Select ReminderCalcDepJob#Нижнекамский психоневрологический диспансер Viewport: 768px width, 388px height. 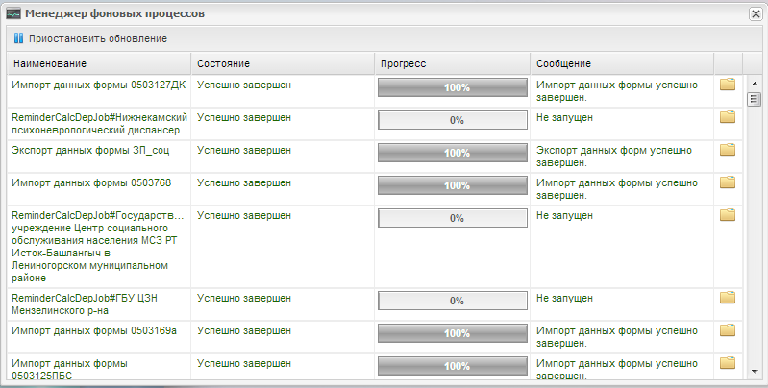pos(99,124)
